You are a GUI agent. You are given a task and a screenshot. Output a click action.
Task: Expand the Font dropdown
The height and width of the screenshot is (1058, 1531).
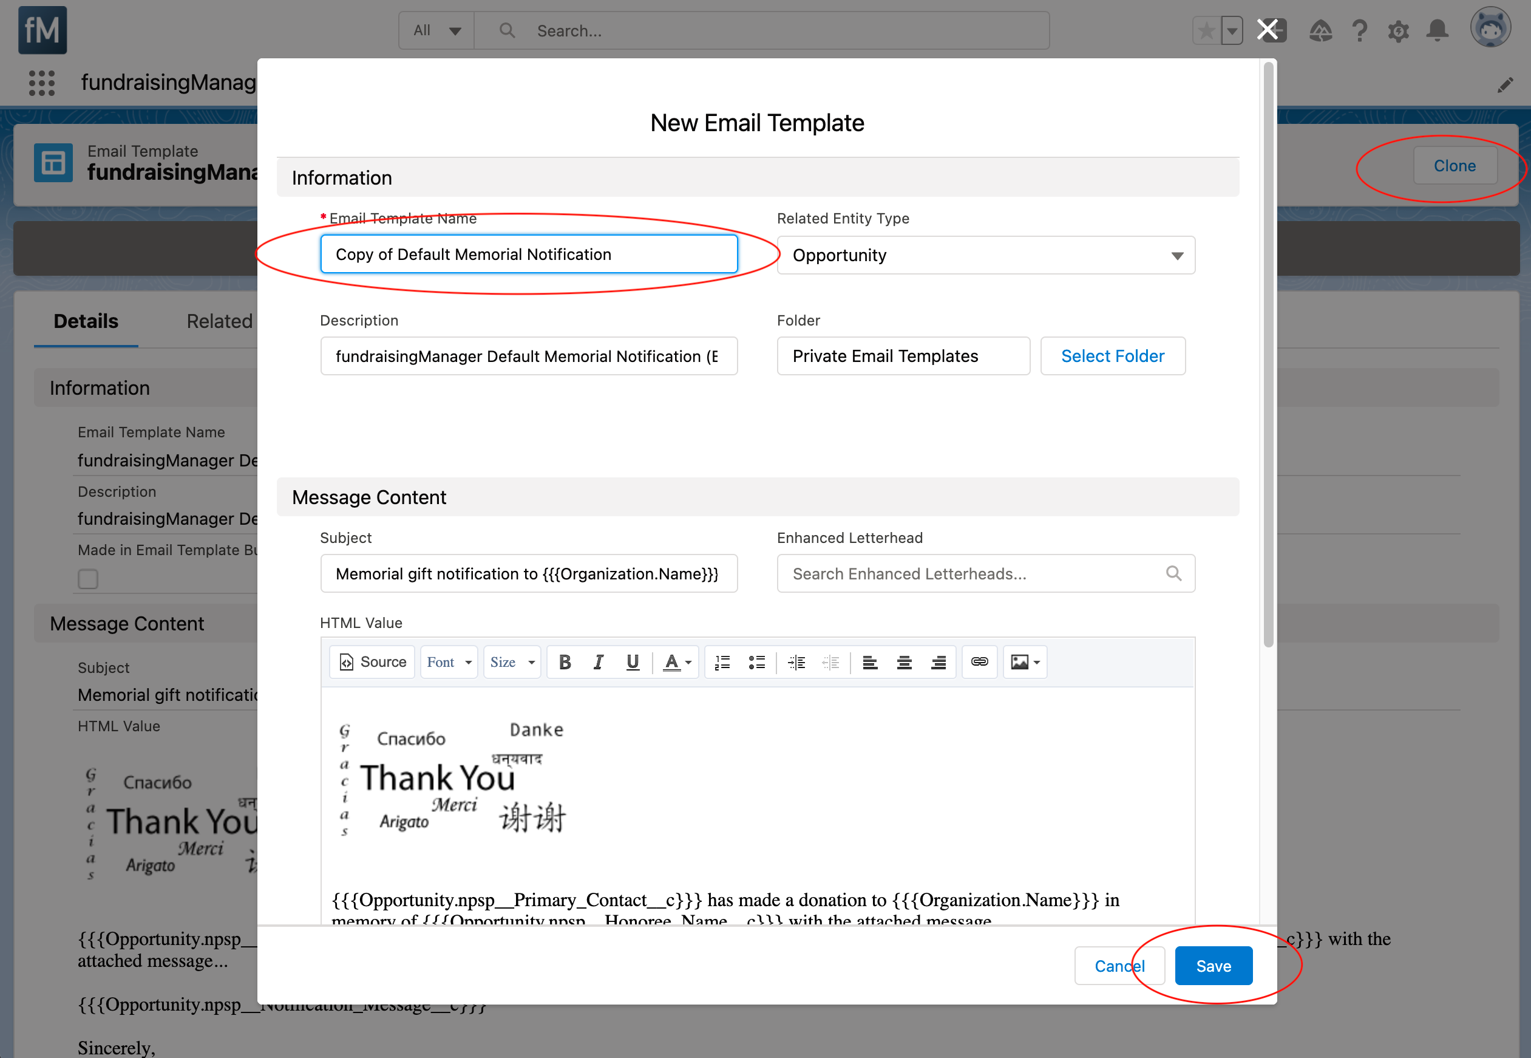(449, 661)
